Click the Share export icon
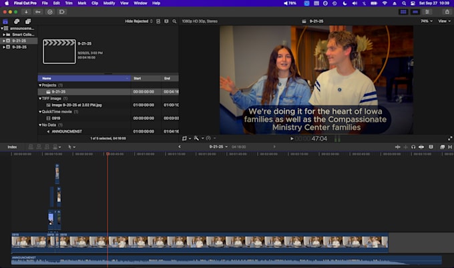The width and height of the screenshot is (454, 268). pos(447,12)
